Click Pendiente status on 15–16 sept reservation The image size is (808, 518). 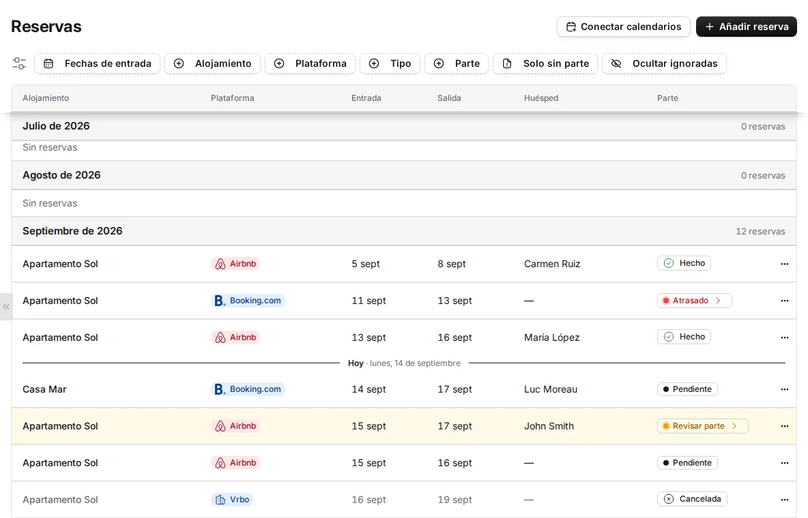(x=687, y=463)
